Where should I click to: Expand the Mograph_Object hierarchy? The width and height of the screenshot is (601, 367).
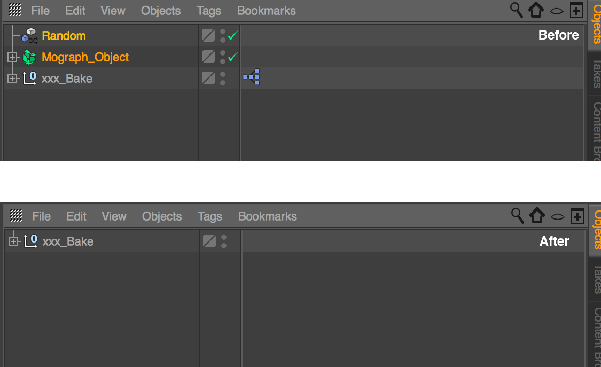[12, 57]
